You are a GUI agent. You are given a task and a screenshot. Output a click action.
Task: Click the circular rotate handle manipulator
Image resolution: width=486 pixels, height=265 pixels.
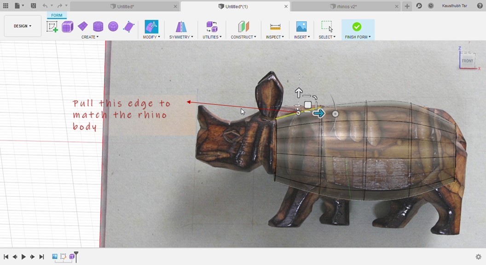[x=335, y=114]
